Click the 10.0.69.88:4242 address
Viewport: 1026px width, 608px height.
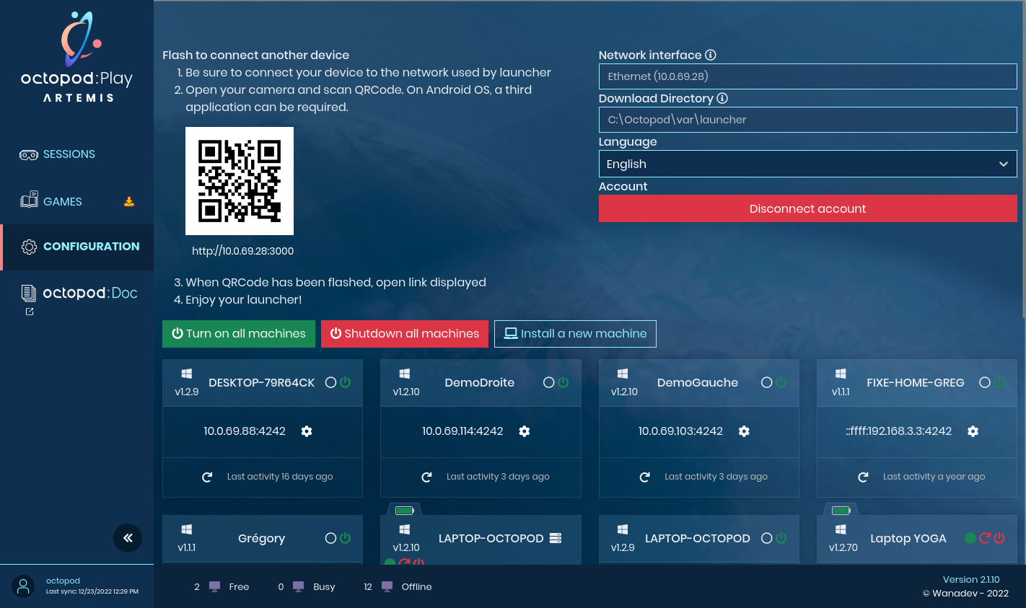pos(245,431)
